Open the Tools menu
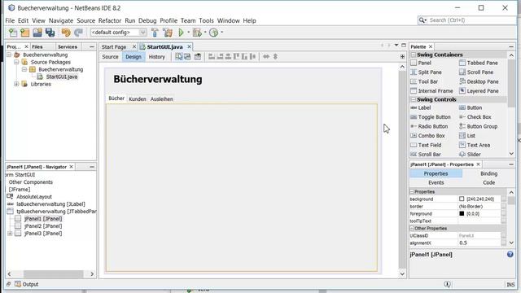 206,20
